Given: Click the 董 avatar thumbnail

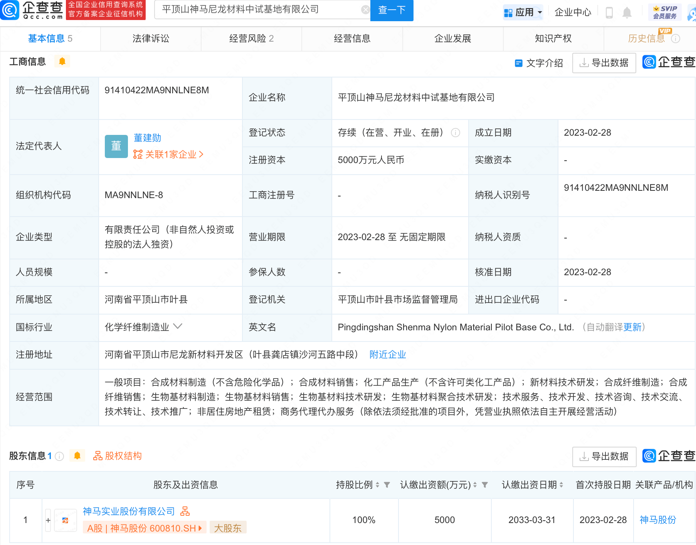Looking at the screenshot, I should click(x=116, y=146).
